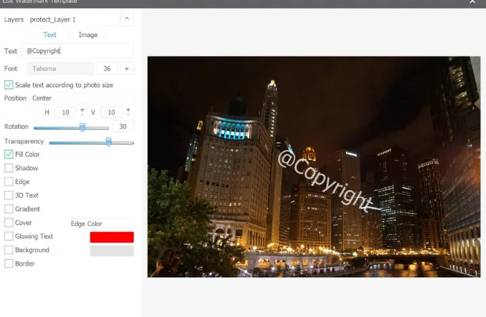Close the Edit Watermark Template window

473,3
